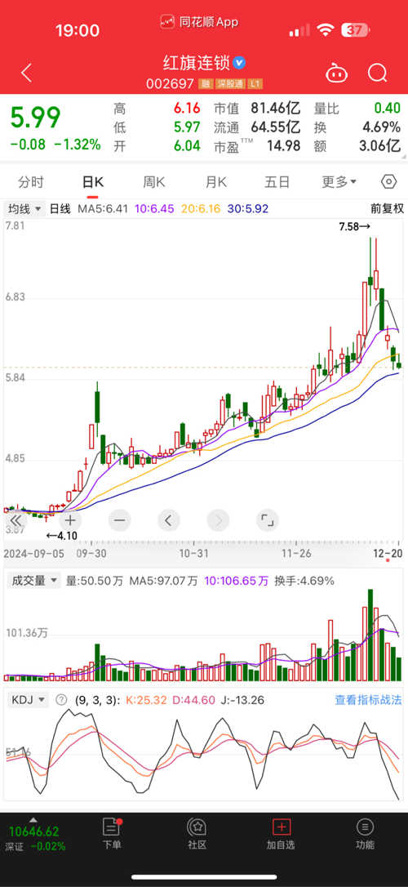Tap the blue verified badge
The image size is (408, 887).
point(240,62)
